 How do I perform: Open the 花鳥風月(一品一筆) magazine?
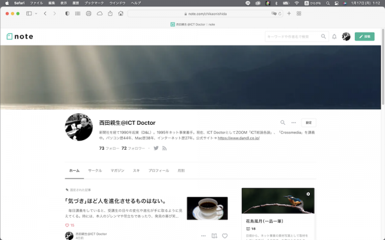(x=264, y=221)
